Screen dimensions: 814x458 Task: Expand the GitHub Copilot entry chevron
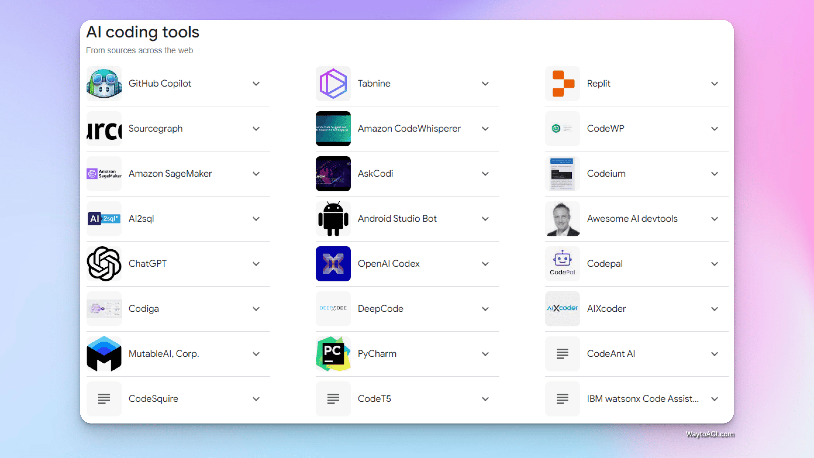click(x=256, y=84)
